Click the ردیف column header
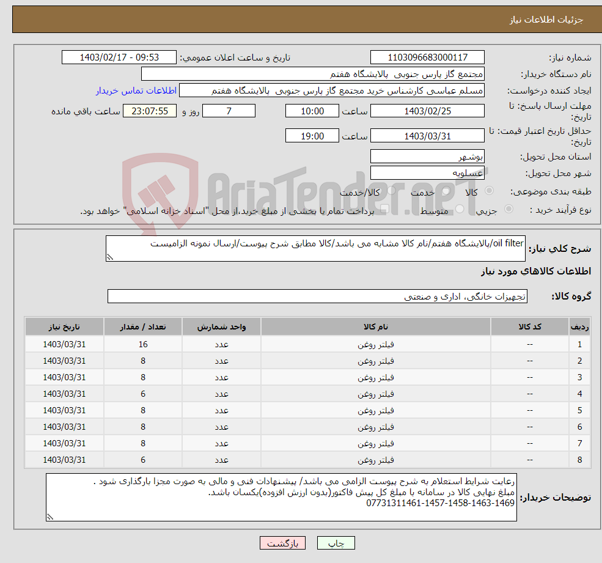Image resolution: width=602 pixels, height=563 pixels. pos(579,327)
